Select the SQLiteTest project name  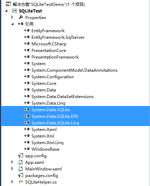click(30, 11)
